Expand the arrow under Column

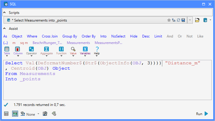coord(18,56)
